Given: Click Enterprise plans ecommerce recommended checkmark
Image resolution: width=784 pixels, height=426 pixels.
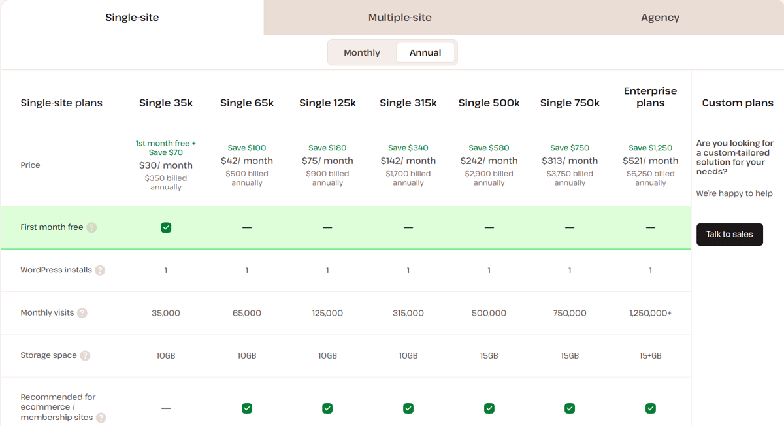Looking at the screenshot, I should click(x=651, y=408).
